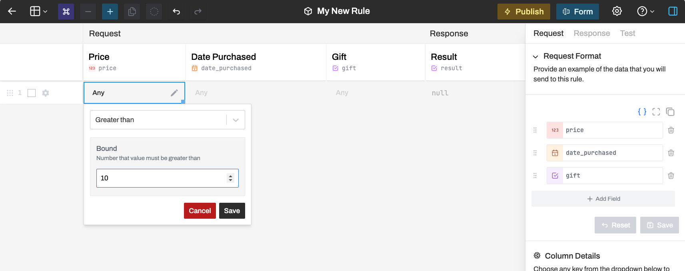Click the Column Details gear icon
Screen dimensions: 685x271
point(537,255)
